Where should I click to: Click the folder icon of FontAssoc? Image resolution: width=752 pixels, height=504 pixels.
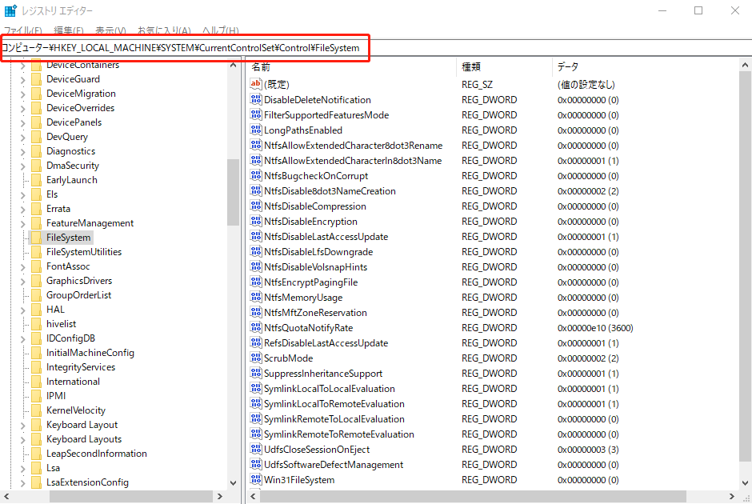pos(37,266)
